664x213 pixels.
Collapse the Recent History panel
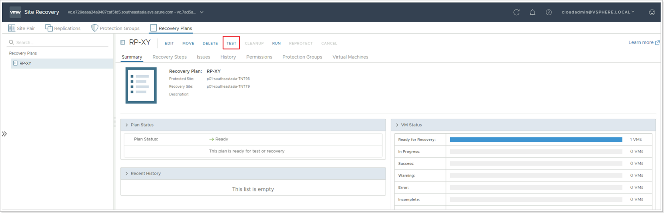point(126,173)
